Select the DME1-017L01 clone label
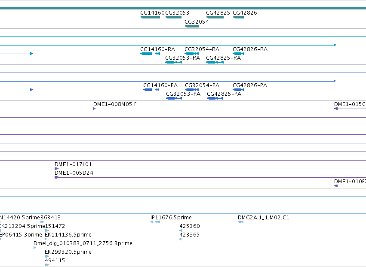Image resolution: width=366 pixels, height=267 pixels. (x=73, y=164)
